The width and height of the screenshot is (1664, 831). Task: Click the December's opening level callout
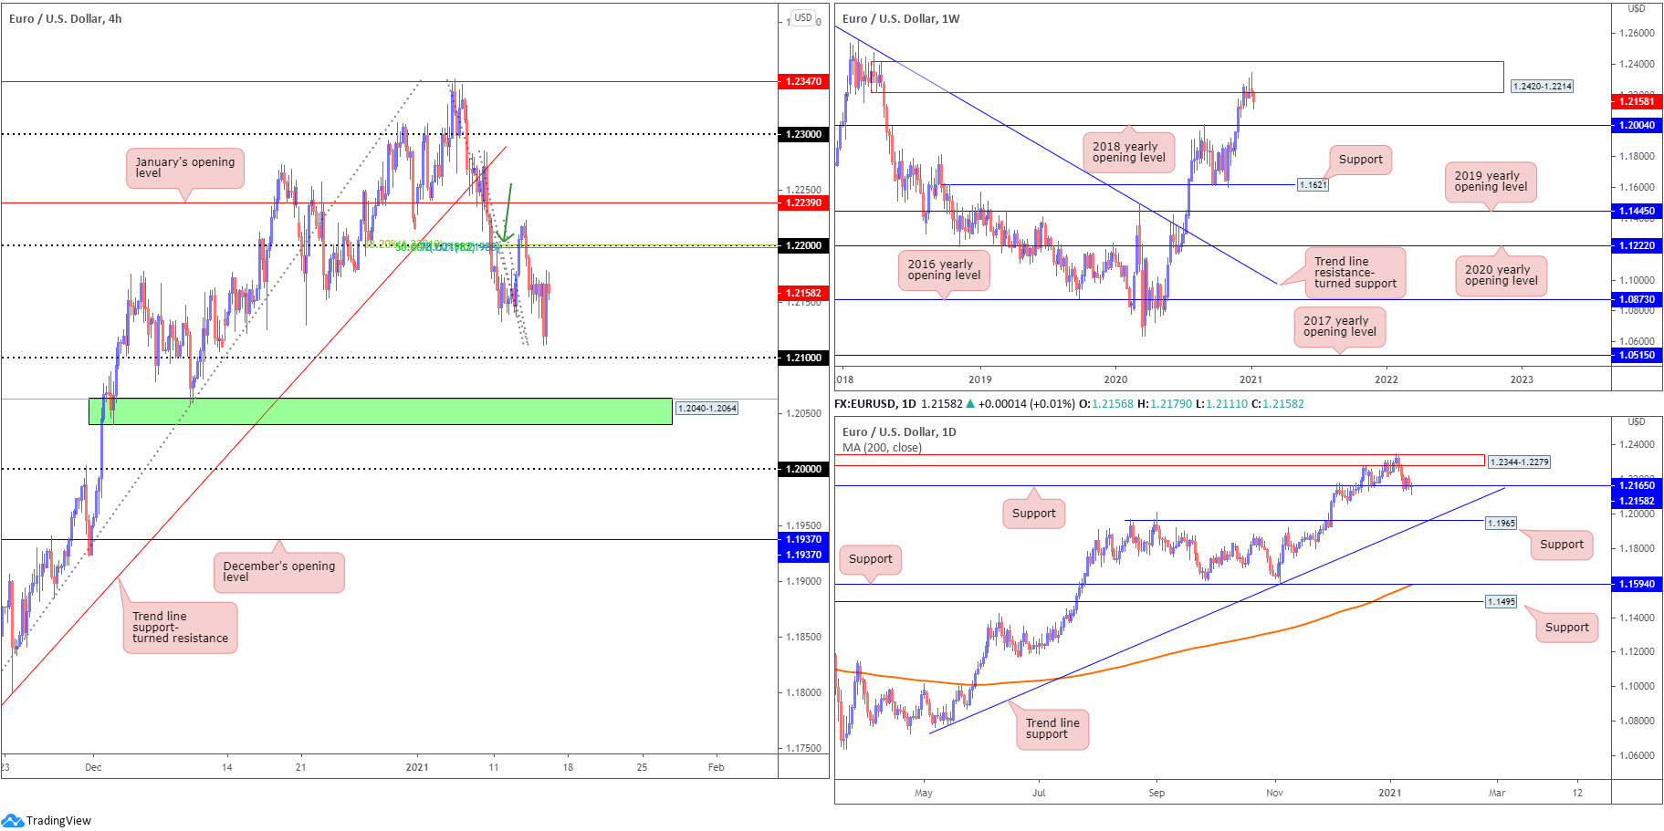click(x=279, y=572)
